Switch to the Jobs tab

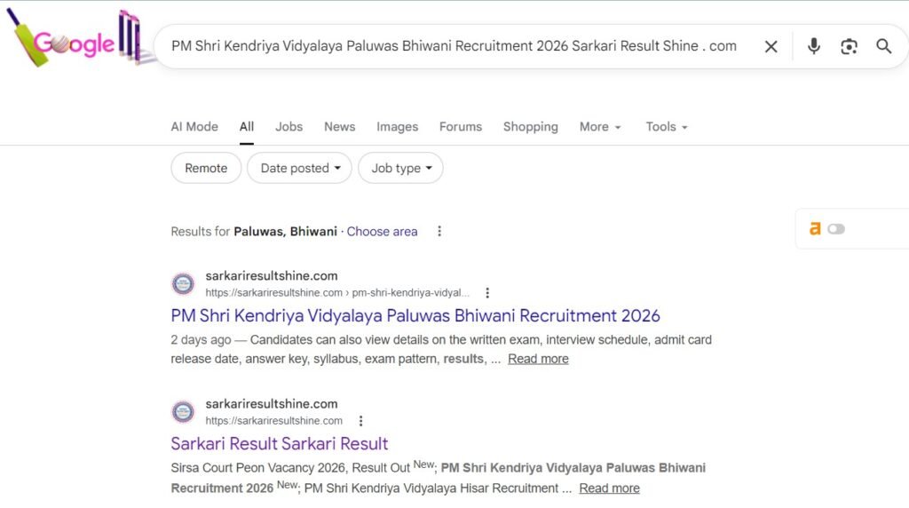click(289, 127)
